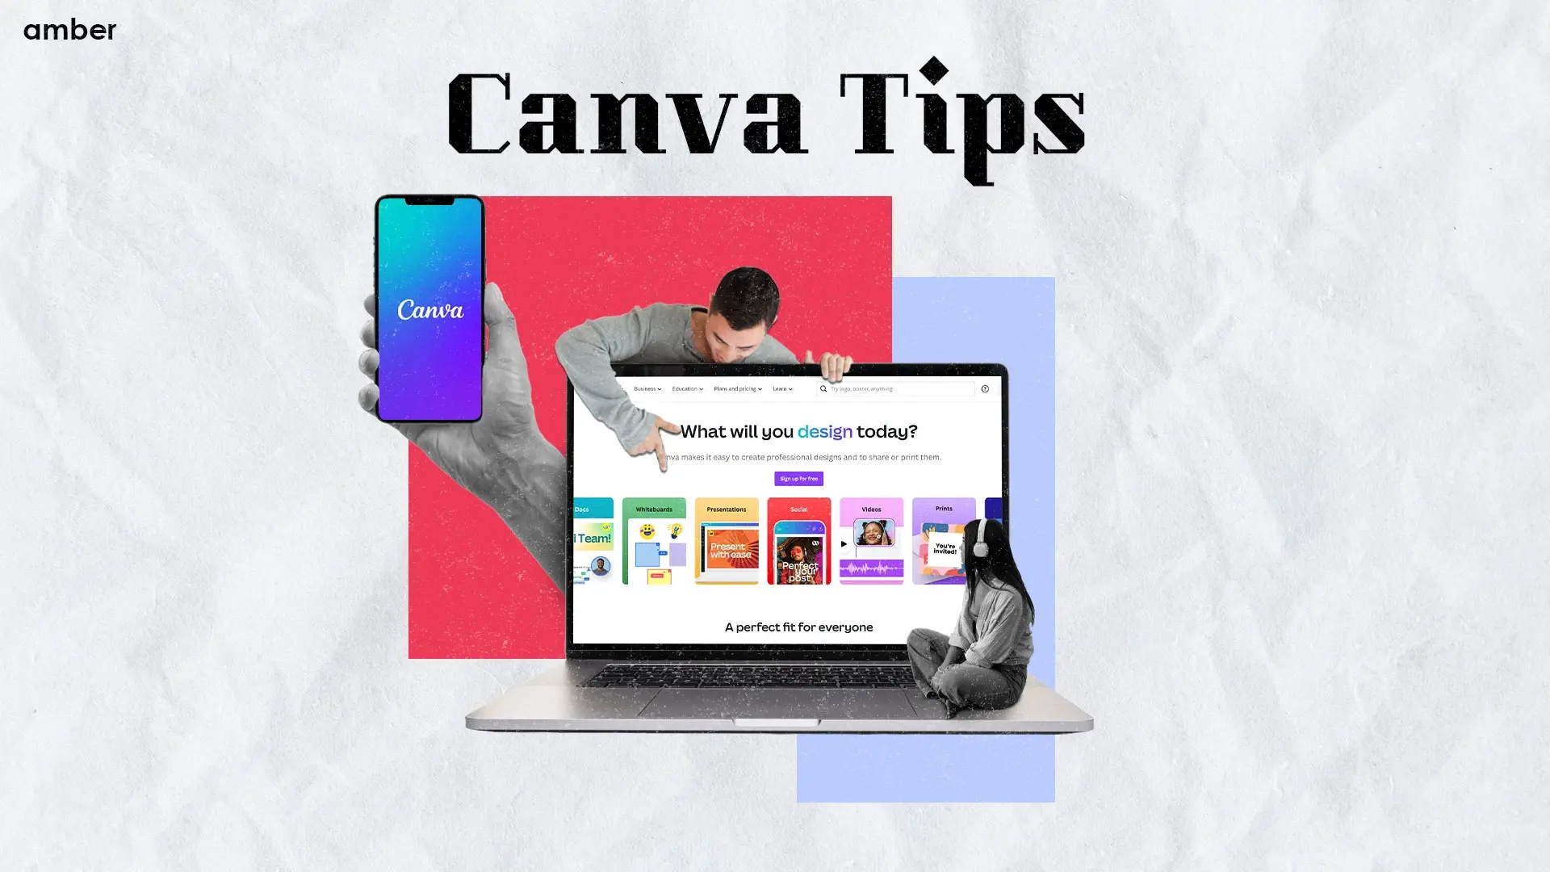Select the Presentations thumbnail card
The image size is (1550, 872).
(x=726, y=540)
